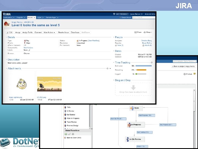
Task: Click Assign To Me button
Action: [28, 33]
